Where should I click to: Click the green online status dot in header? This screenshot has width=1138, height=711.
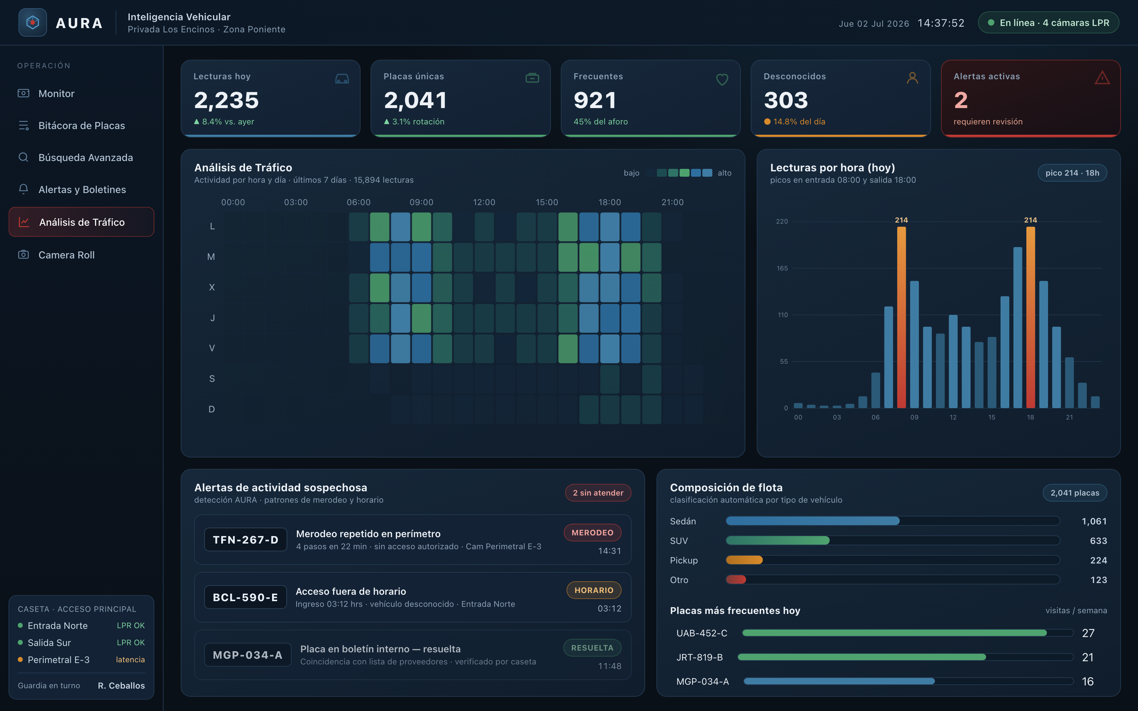pyautogui.click(x=991, y=22)
